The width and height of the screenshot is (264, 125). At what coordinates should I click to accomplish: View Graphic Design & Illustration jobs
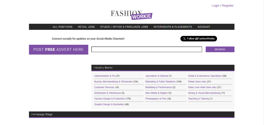coord(109,104)
